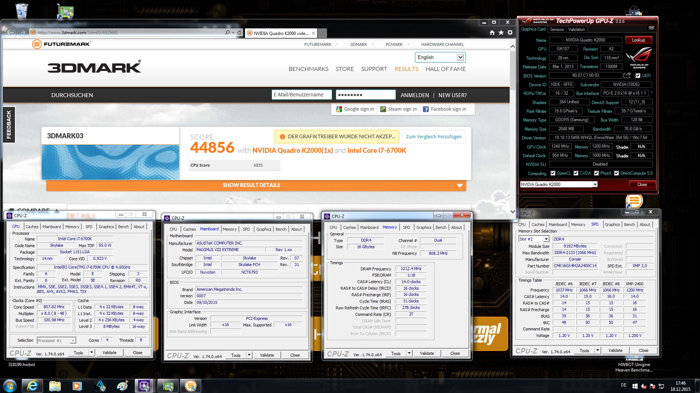Click the E-Mail/Benutzername input field
700x393 pixels.
pos(302,95)
